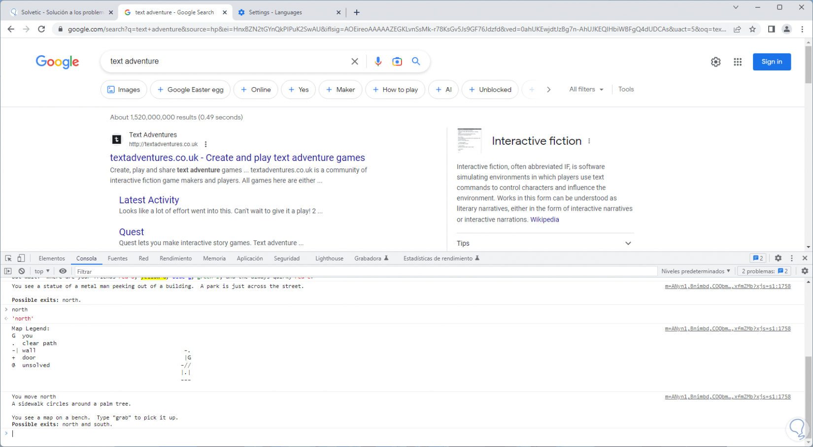Open the DevTools three-dot customize menu
813x447 pixels.
(792, 258)
